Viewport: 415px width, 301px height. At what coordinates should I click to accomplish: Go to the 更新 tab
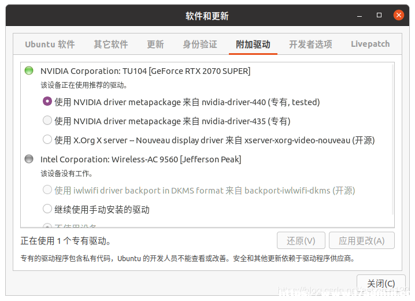155,44
